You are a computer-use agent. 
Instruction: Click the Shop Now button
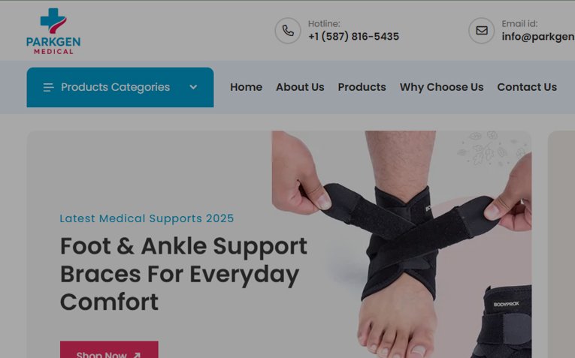tap(109, 350)
